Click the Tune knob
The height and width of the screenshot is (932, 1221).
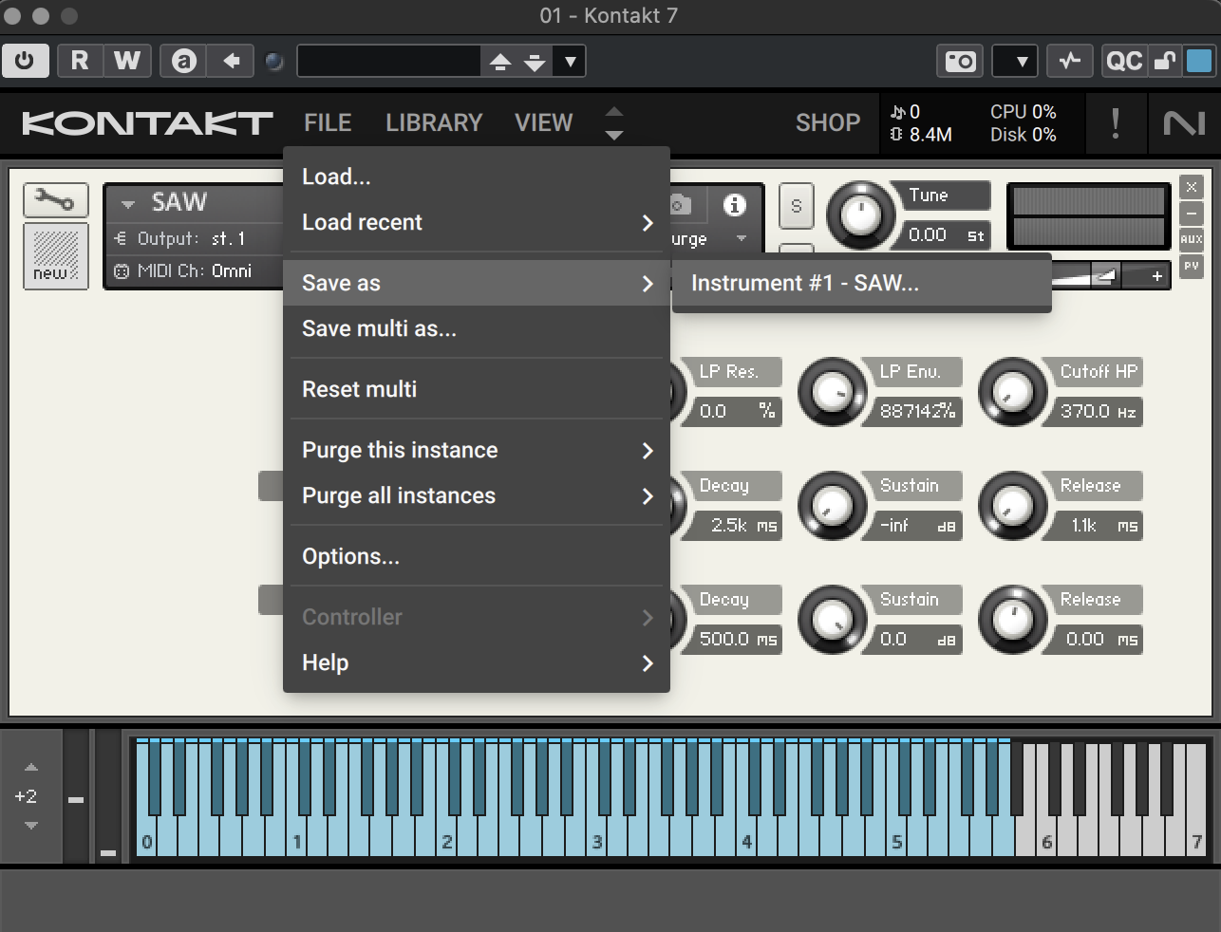861,214
